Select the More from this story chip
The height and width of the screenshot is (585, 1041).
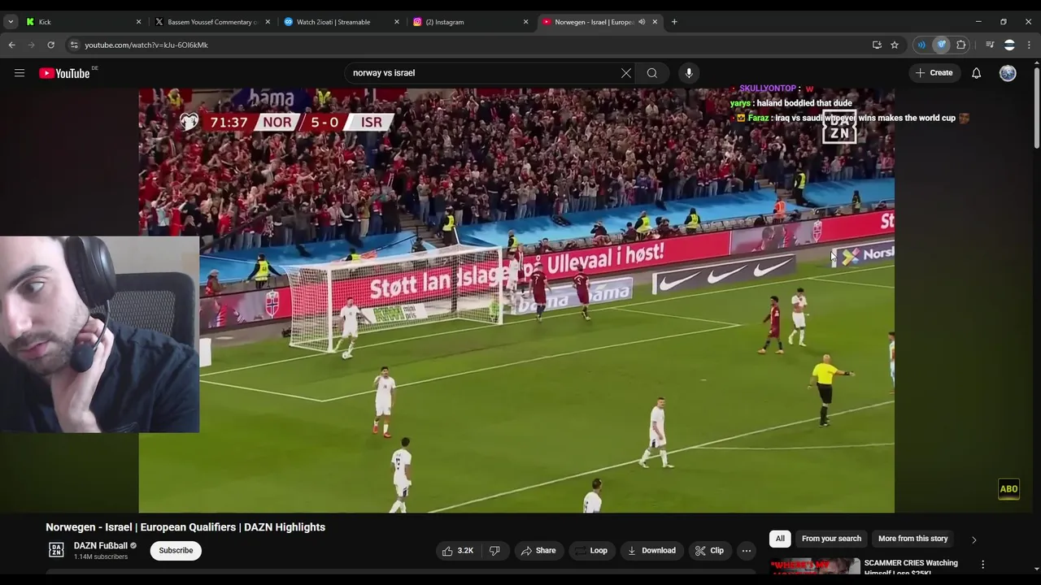913,539
